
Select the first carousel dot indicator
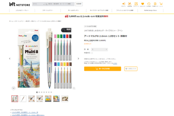pos(37,92)
